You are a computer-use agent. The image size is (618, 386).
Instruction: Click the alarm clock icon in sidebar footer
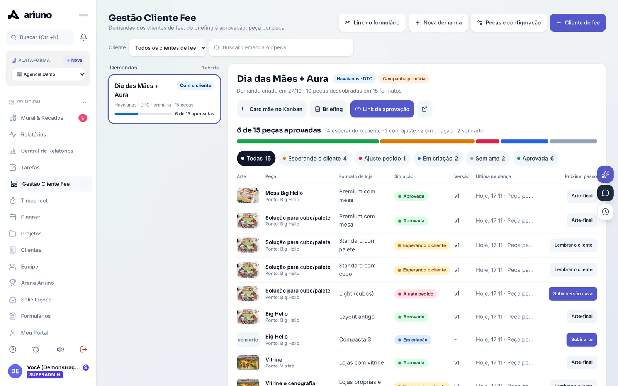click(36, 349)
